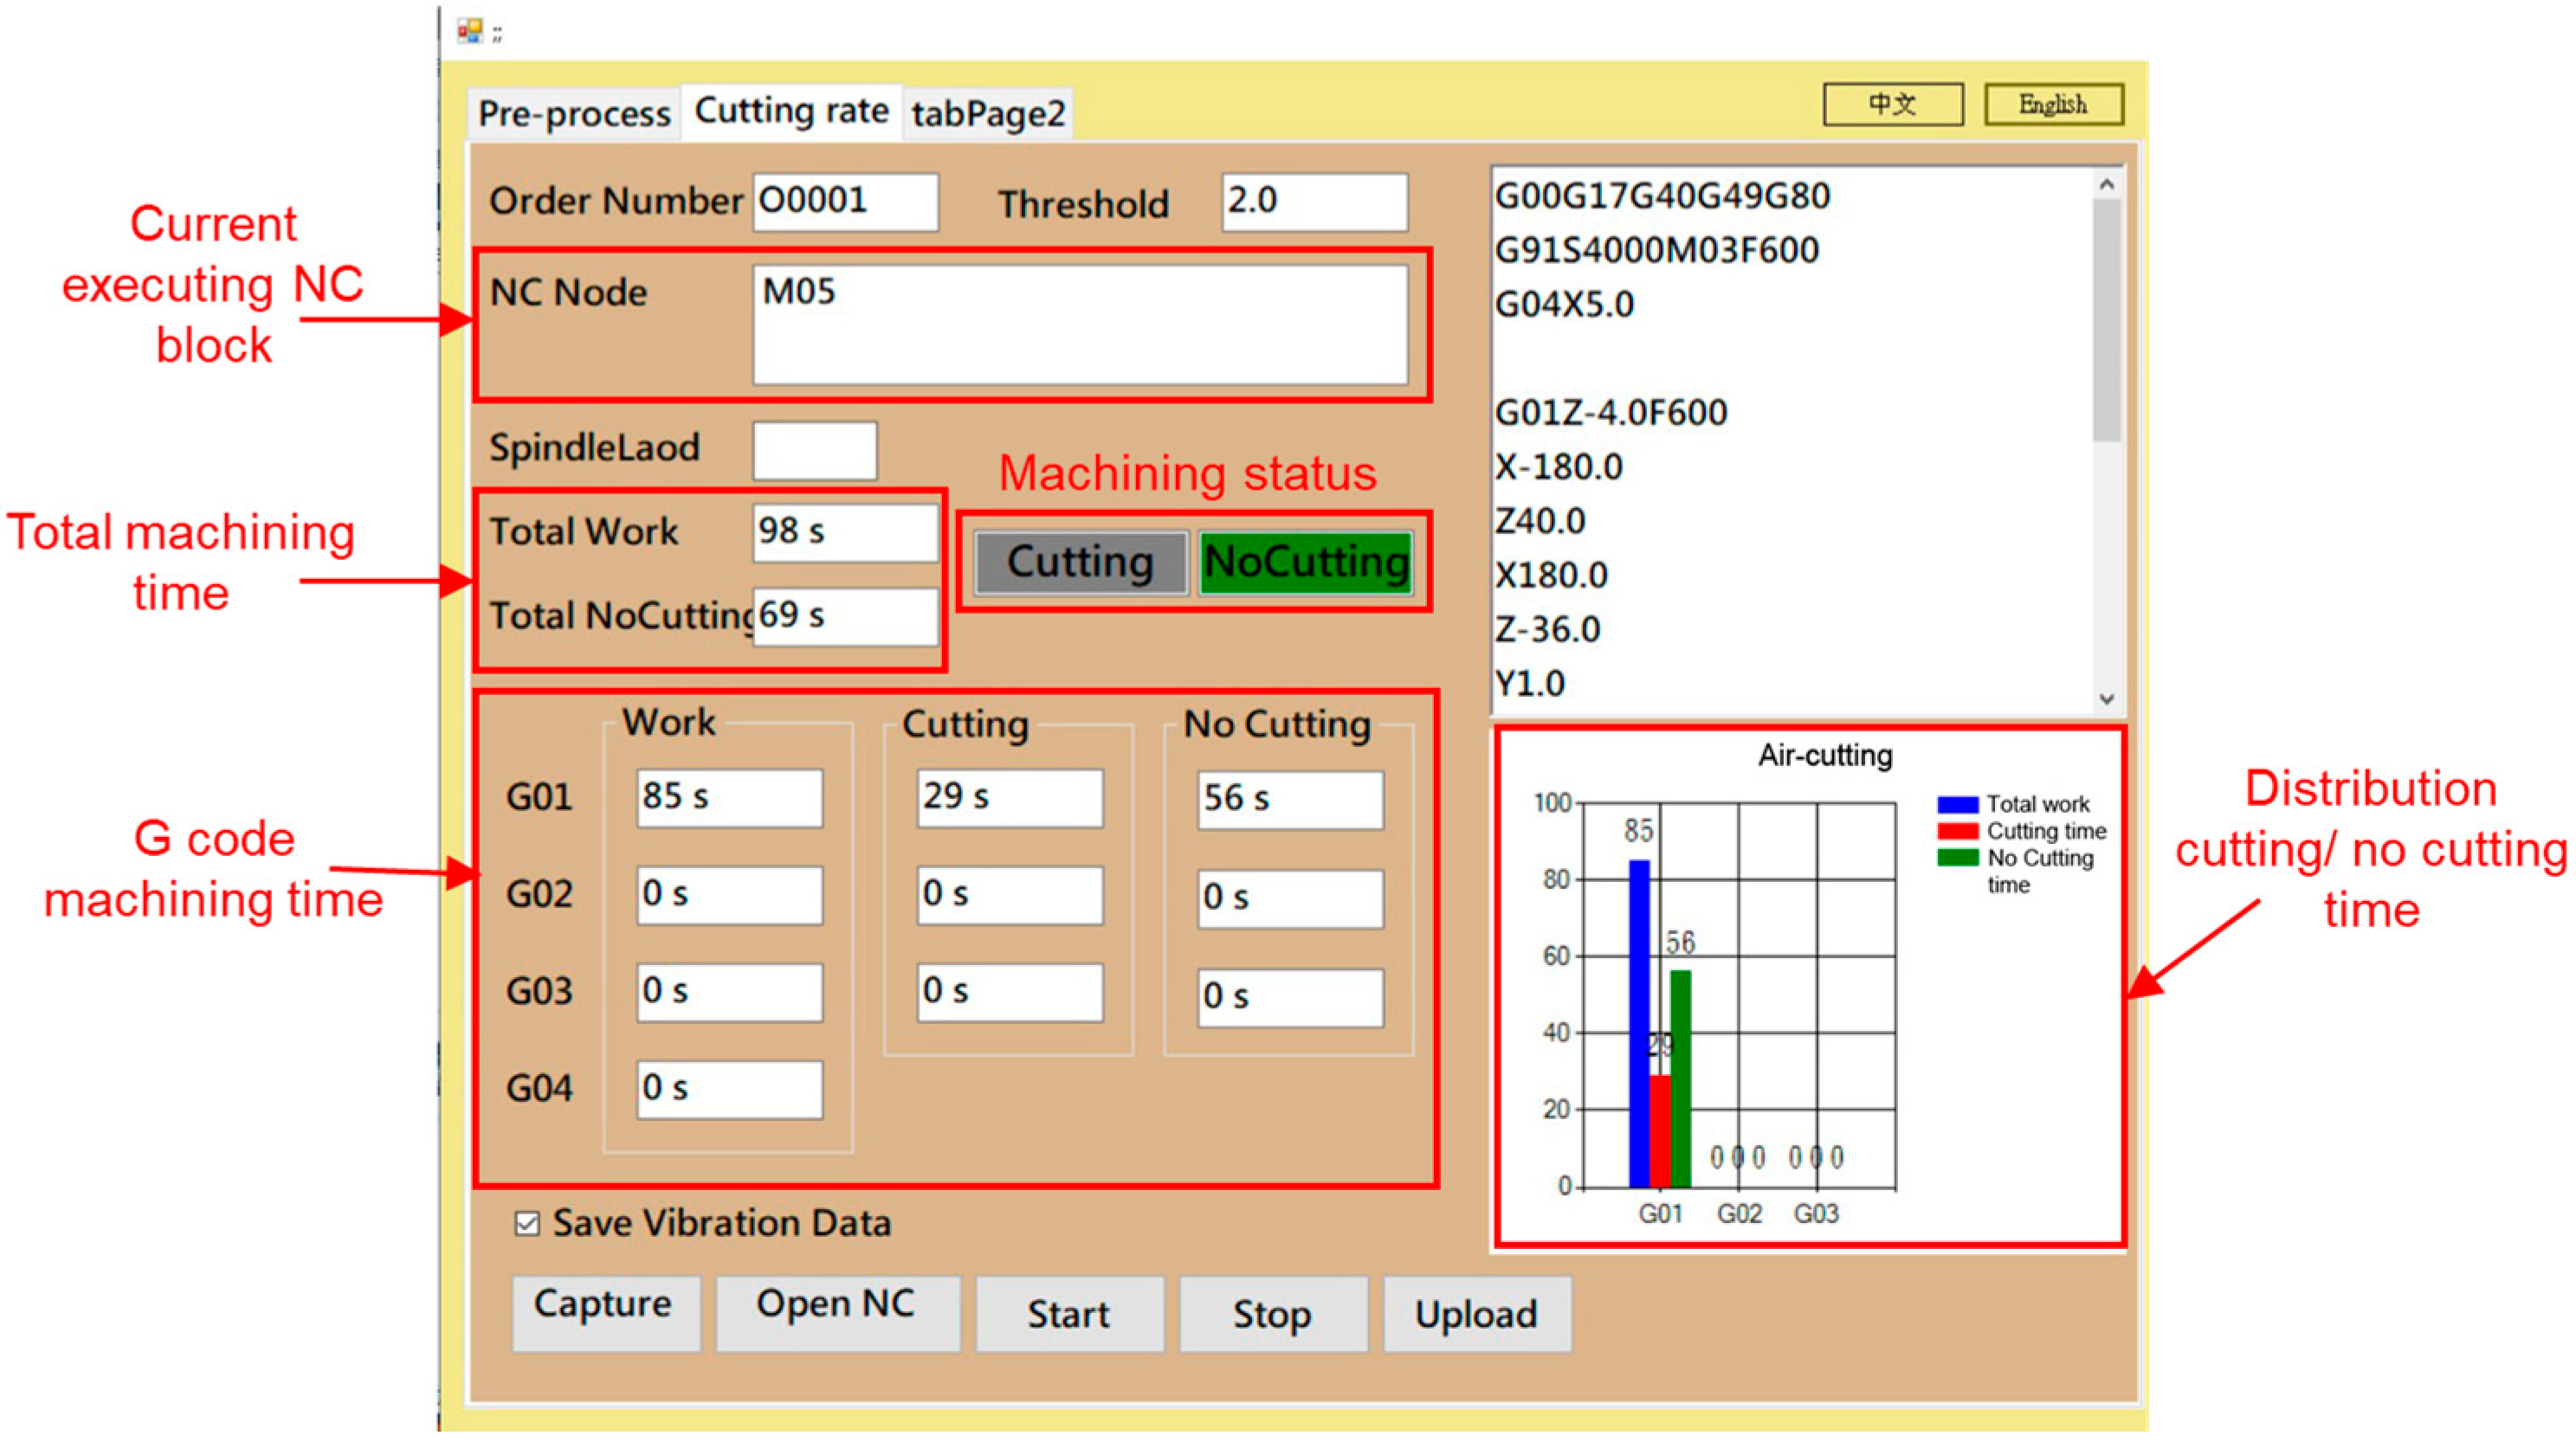Click the green NoCutting status indicator
This screenshot has width=2576, height=1442.
1306,563
